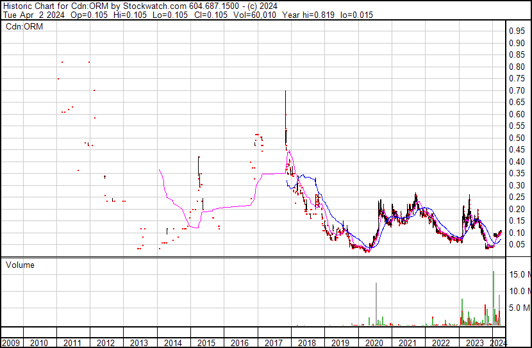The width and height of the screenshot is (532, 348).
Task: Click the 2024 year label on the time axis
Action: 499,343
